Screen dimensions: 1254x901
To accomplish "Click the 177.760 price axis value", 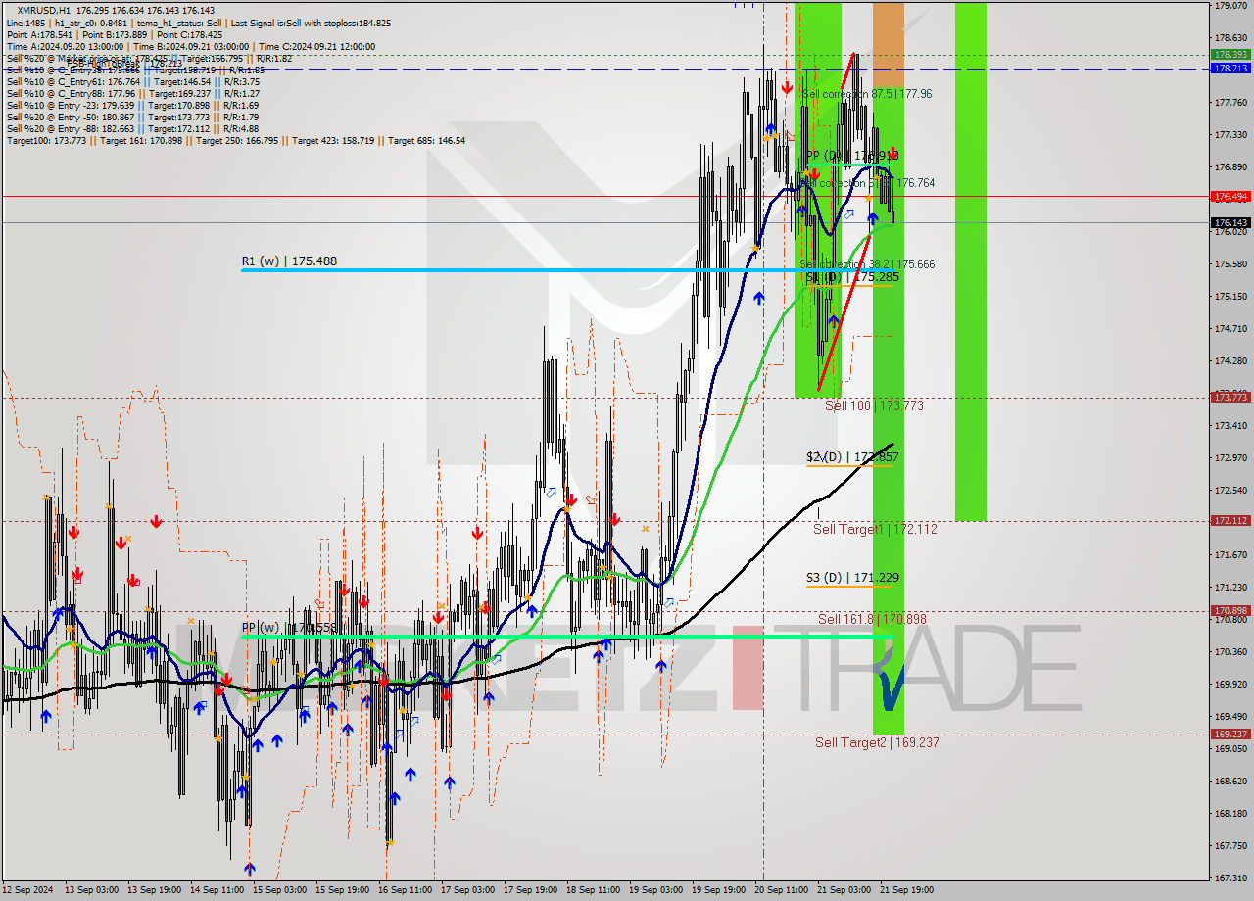I will [x=1230, y=103].
